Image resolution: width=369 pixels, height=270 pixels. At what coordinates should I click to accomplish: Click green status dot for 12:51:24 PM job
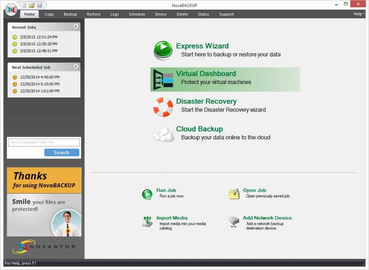(15, 37)
